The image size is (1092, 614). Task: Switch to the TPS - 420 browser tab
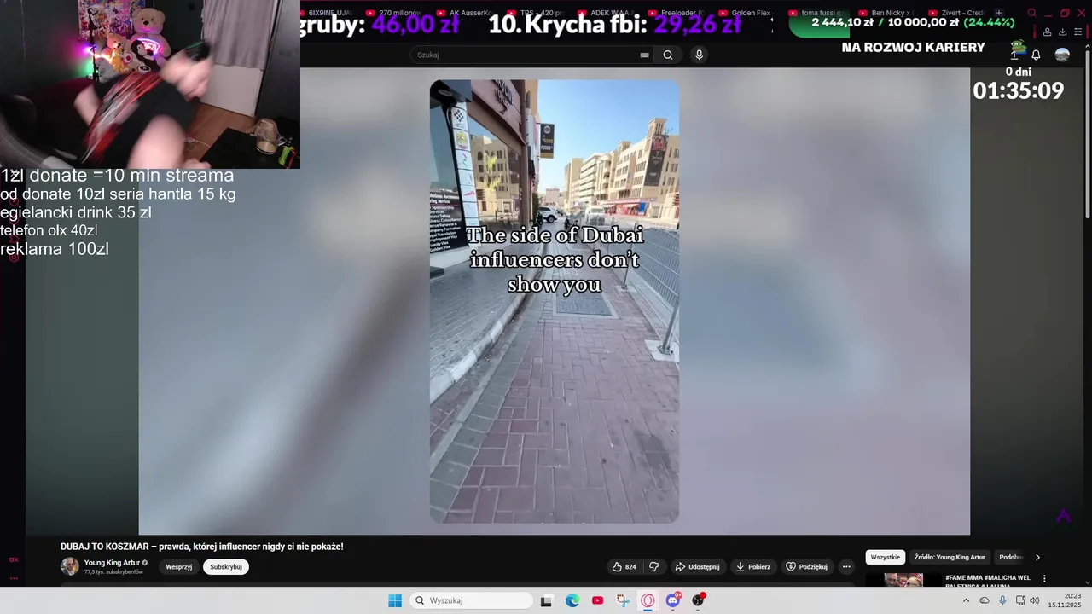pos(536,13)
